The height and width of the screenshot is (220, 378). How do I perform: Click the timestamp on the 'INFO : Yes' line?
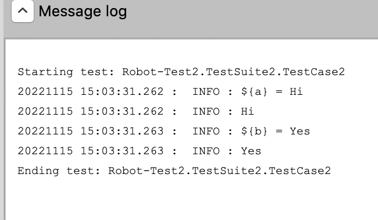(91, 151)
